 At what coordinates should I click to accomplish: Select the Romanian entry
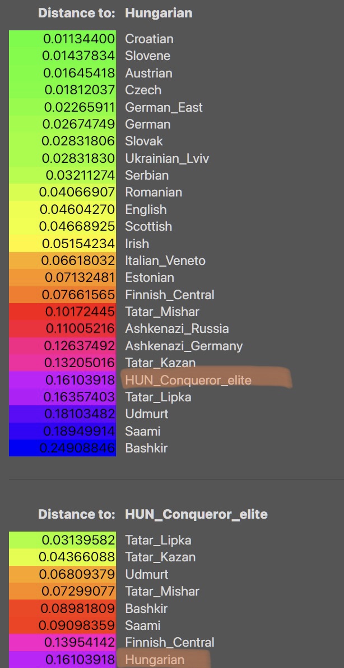pos(154,192)
